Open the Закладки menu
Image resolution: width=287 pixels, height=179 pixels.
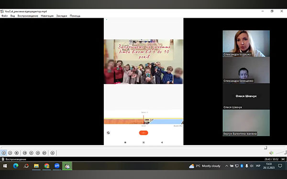point(62,16)
